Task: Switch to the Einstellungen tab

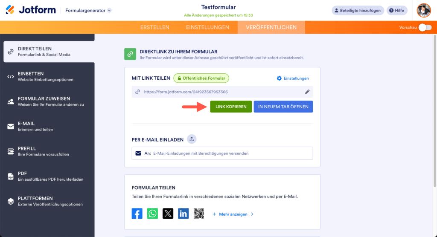Action: point(207,27)
